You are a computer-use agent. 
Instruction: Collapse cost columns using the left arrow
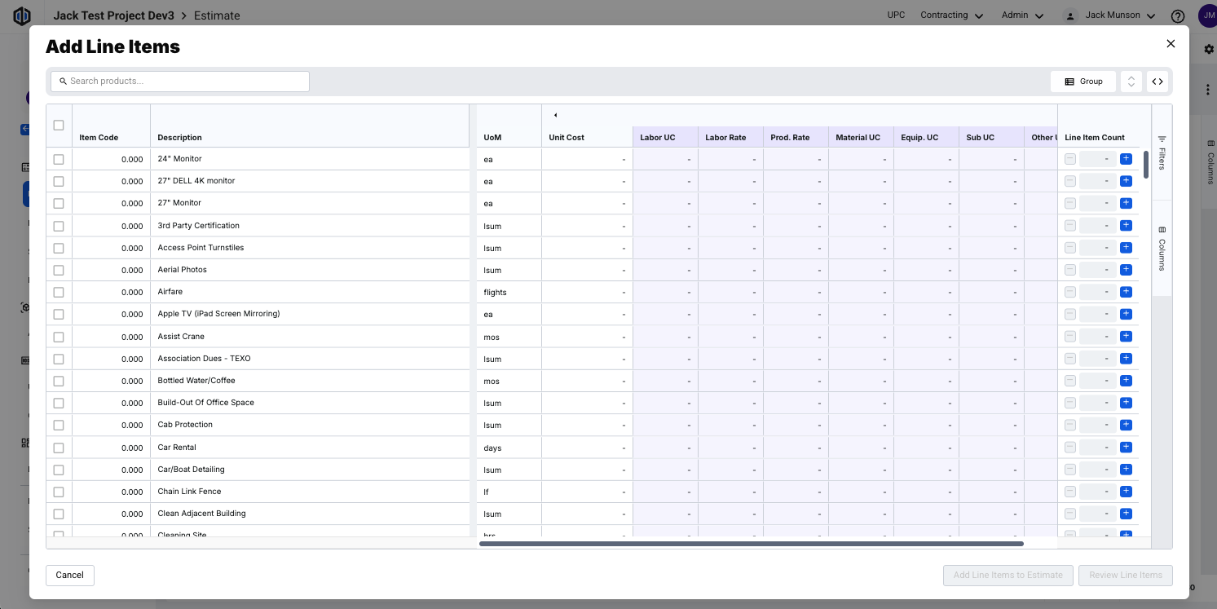[x=555, y=115]
